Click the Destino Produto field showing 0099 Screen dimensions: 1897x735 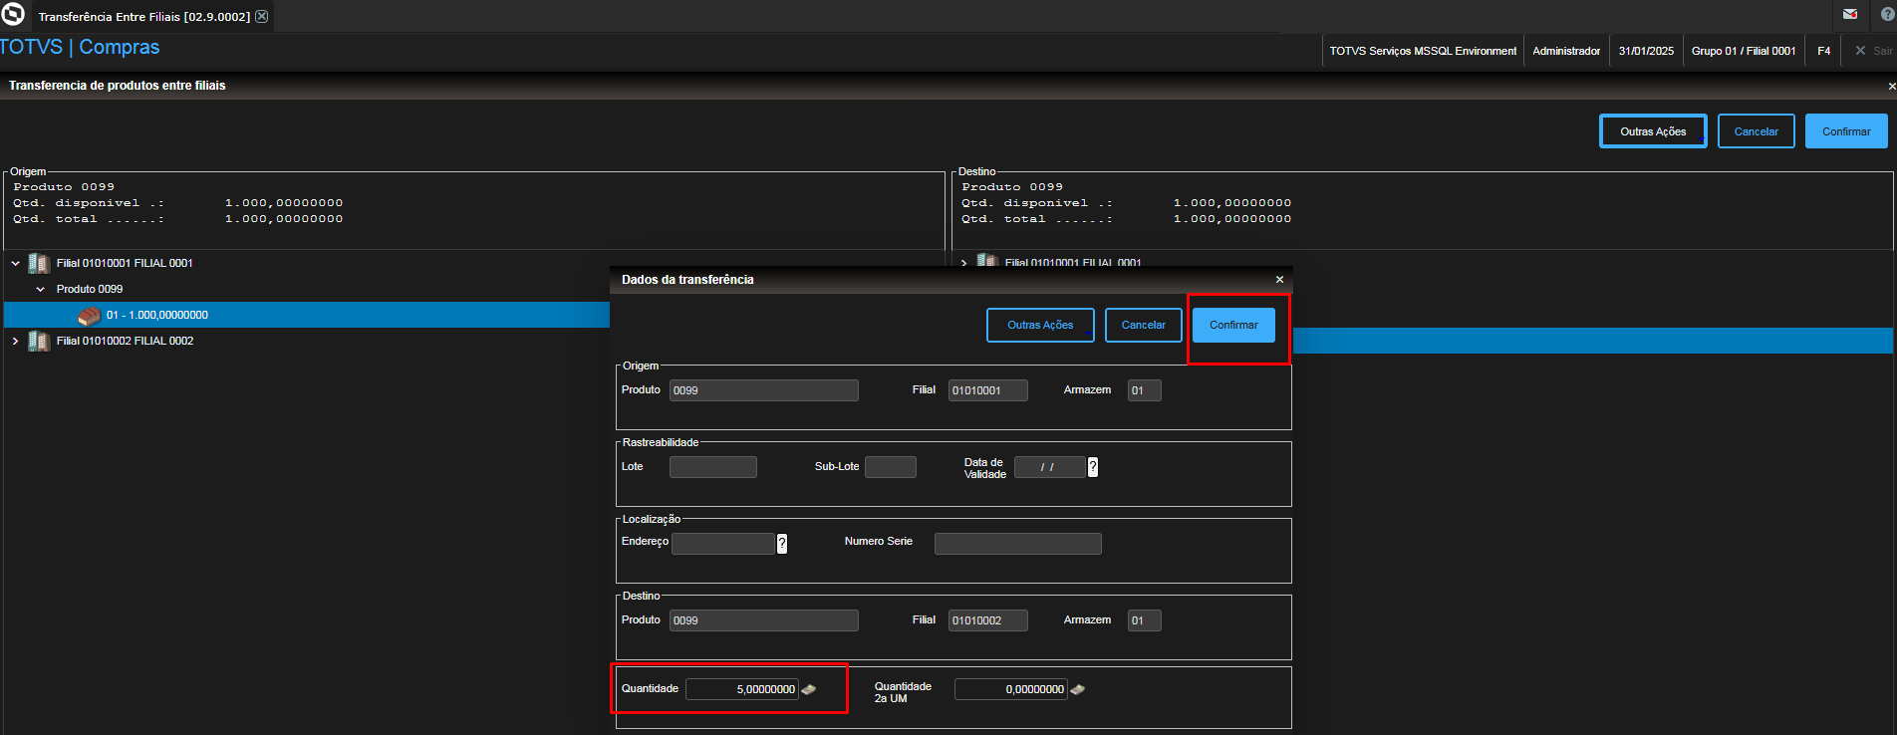[x=763, y=620]
